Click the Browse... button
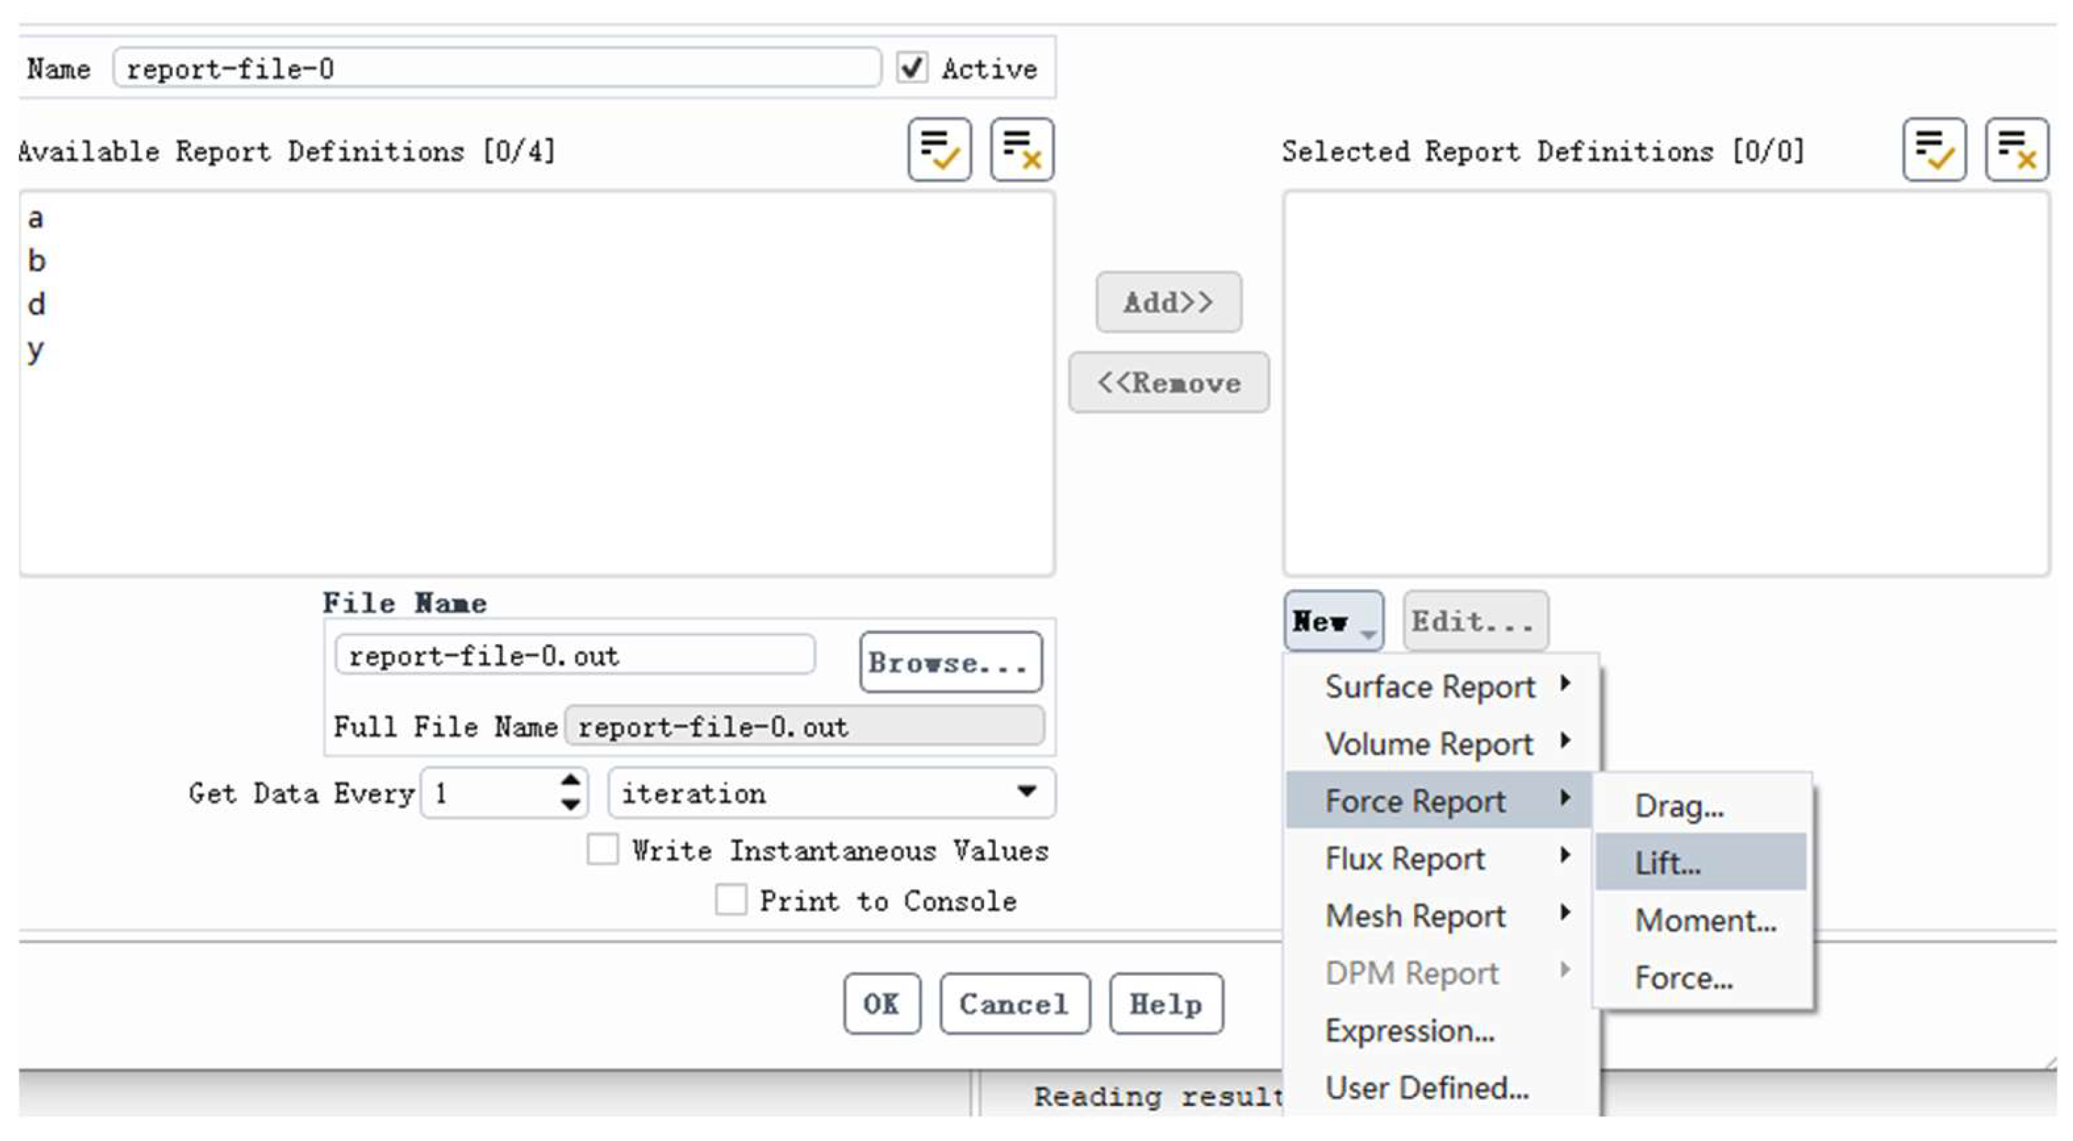The height and width of the screenshot is (1141, 2073). click(x=950, y=662)
